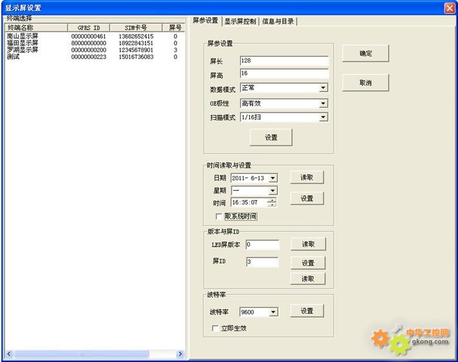Expand the 数据模式 dropdown
458x362 pixels.
[323, 88]
